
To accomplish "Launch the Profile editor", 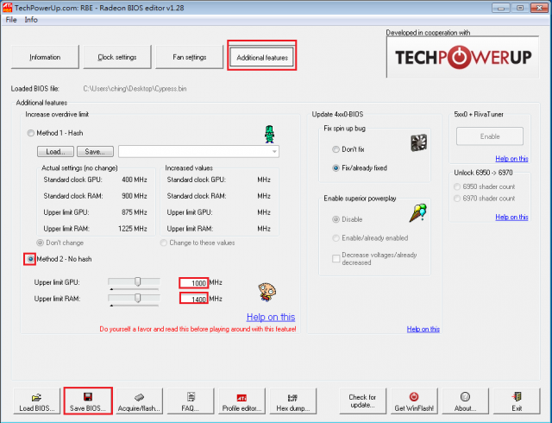I will [x=241, y=401].
